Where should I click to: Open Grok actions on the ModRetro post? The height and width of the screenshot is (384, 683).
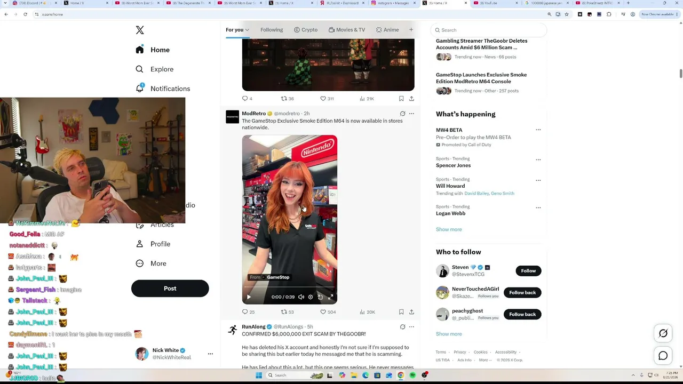pyautogui.click(x=403, y=114)
